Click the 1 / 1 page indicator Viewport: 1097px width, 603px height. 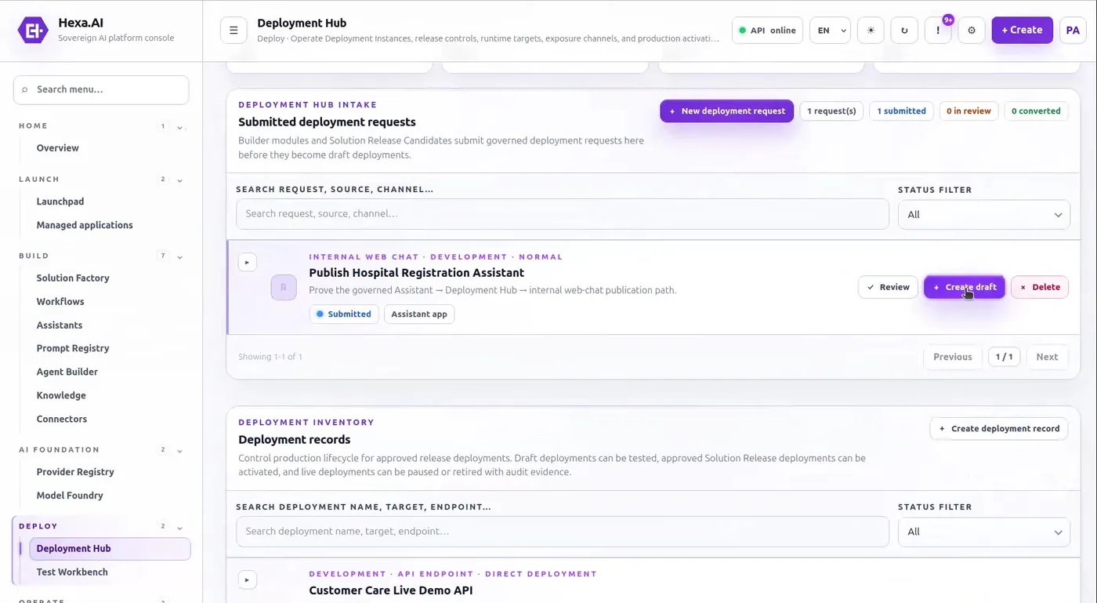point(1005,357)
